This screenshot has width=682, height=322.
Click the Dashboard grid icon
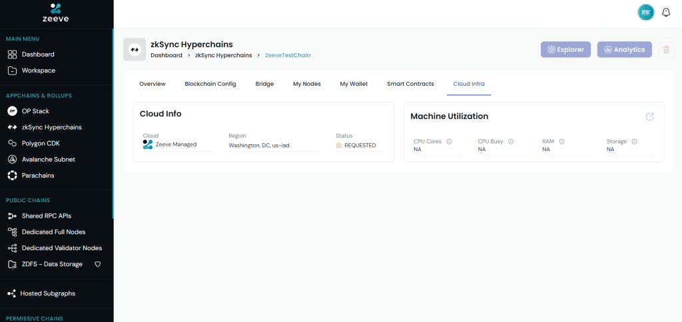12,55
